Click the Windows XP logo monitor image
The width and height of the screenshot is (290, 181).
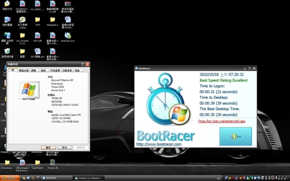point(29,90)
